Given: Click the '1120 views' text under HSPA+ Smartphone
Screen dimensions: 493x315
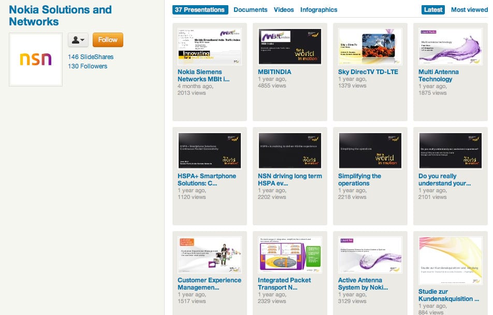Looking at the screenshot, I should coord(192,197).
